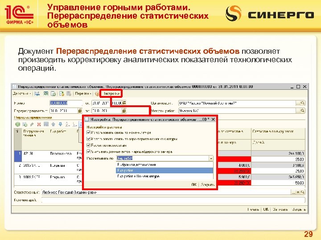321x240 pixels.
Task: Open the Действия dropdown menu
Action: pyautogui.click(x=22, y=93)
